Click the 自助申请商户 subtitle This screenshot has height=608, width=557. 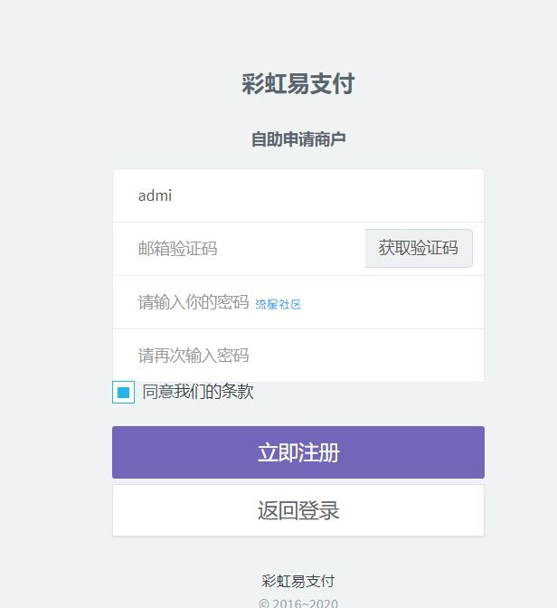pos(298,139)
